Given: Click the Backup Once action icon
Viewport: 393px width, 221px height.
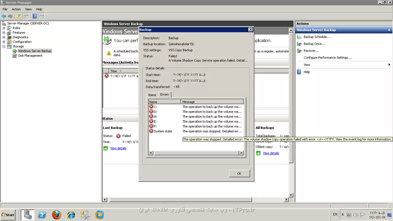Looking at the screenshot, I should tap(299, 44).
